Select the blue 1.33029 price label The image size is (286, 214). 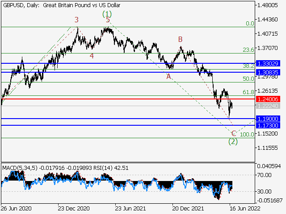click(x=268, y=64)
